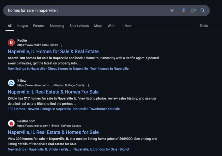Open Zillow Naperville IL Real Estate result
This screenshot has height=156, width=222.
[53, 92]
